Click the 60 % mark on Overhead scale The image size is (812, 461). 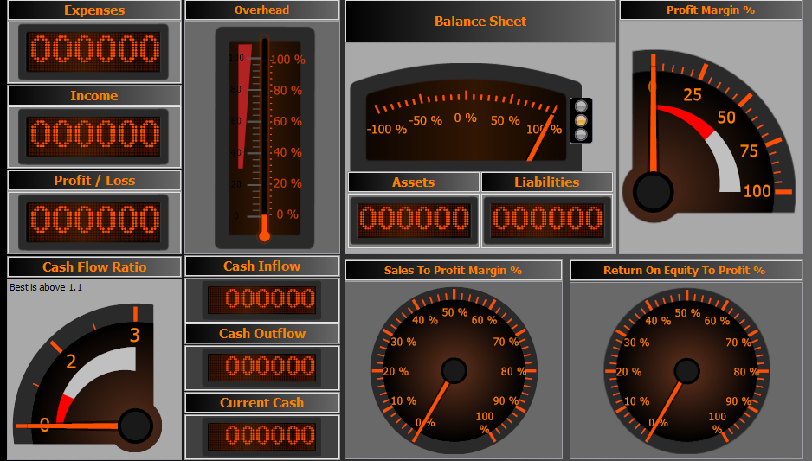click(x=287, y=122)
